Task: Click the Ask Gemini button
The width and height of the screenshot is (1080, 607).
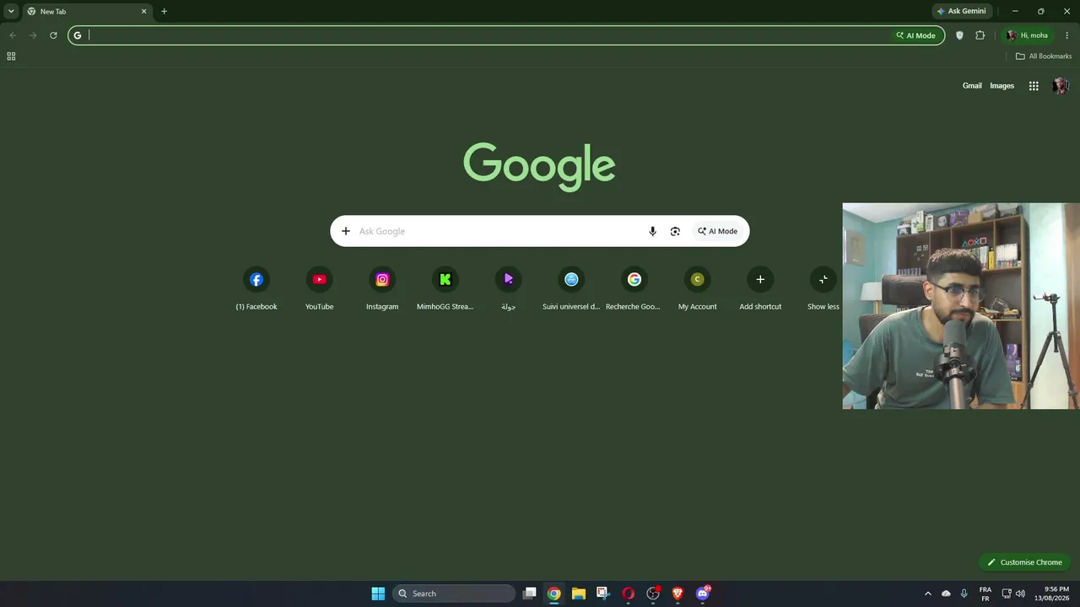Action: click(x=961, y=11)
